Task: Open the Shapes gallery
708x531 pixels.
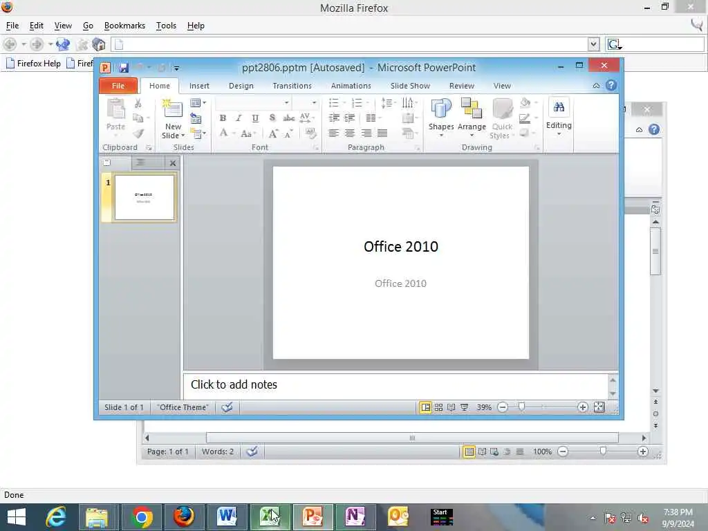Action: (441, 118)
